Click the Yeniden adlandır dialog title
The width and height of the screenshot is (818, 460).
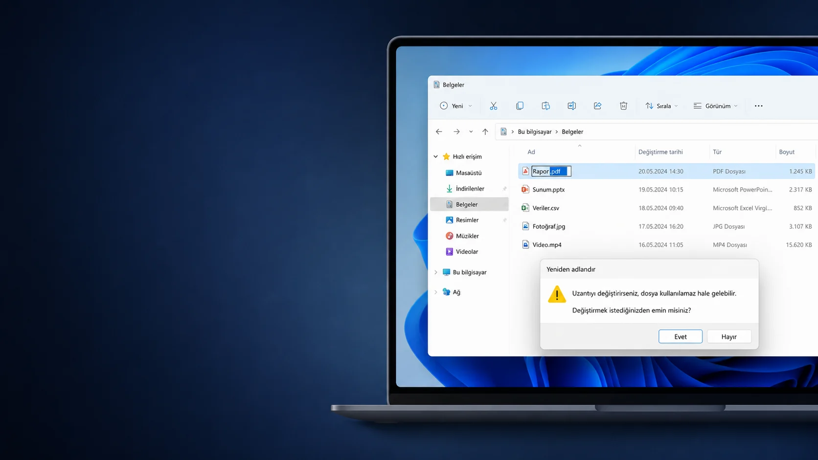point(571,269)
